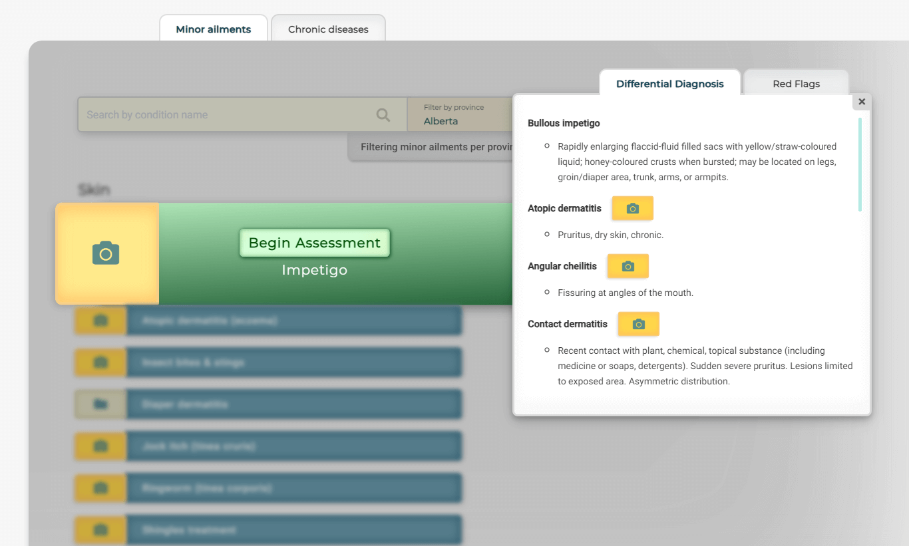
Task: Open camera icon on Ringworm (tinea corporis)
Action: point(99,487)
